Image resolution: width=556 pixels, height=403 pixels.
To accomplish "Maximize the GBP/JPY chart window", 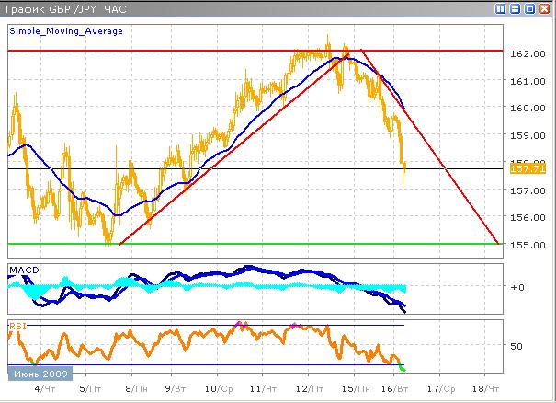I will pyautogui.click(x=530, y=8).
